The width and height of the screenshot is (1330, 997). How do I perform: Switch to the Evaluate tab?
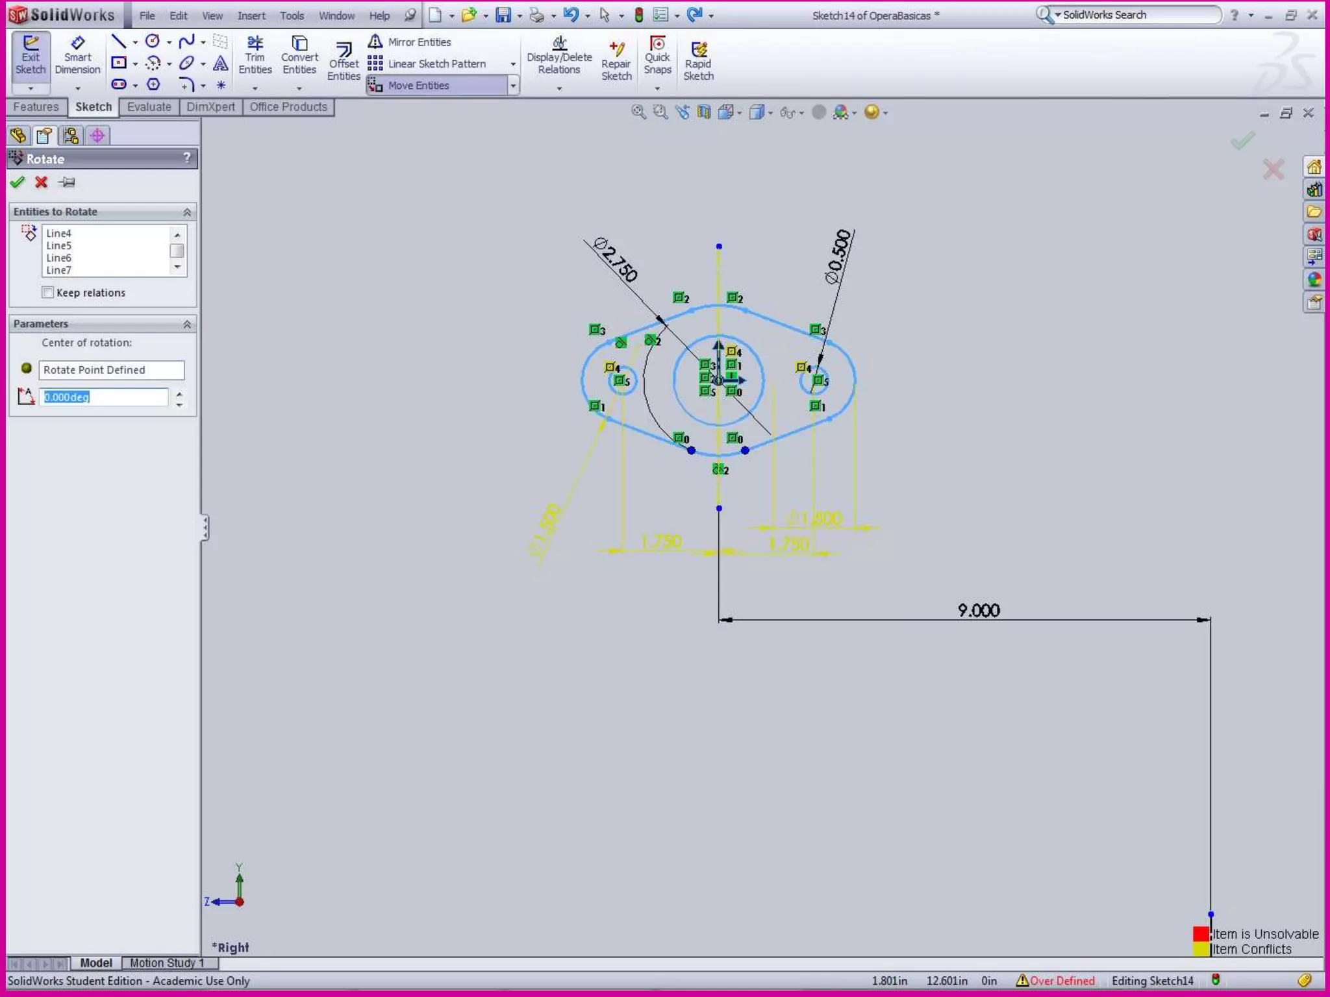(149, 107)
